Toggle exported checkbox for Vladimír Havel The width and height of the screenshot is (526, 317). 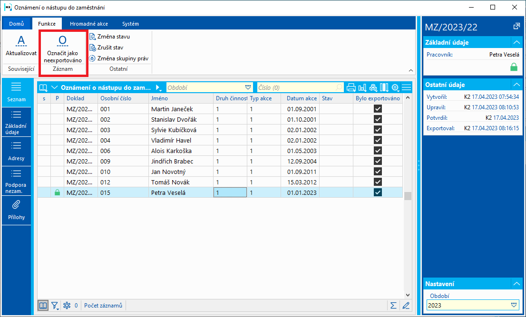(378, 140)
